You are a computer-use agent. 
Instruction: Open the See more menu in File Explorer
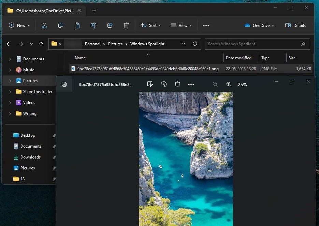tap(206, 25)
